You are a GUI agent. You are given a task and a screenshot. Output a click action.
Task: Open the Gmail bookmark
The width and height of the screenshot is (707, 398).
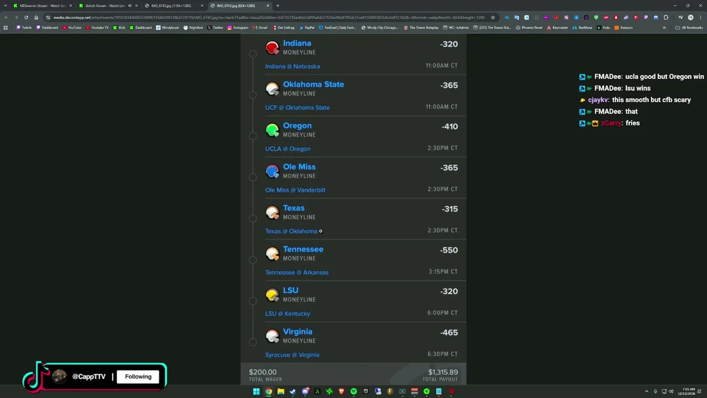coord(260,28)
